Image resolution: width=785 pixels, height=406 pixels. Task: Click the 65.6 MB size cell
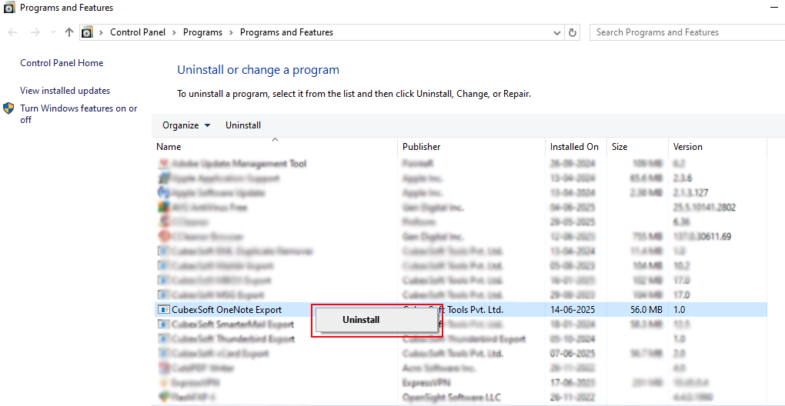pyautogui.click(x=646, y=178)
